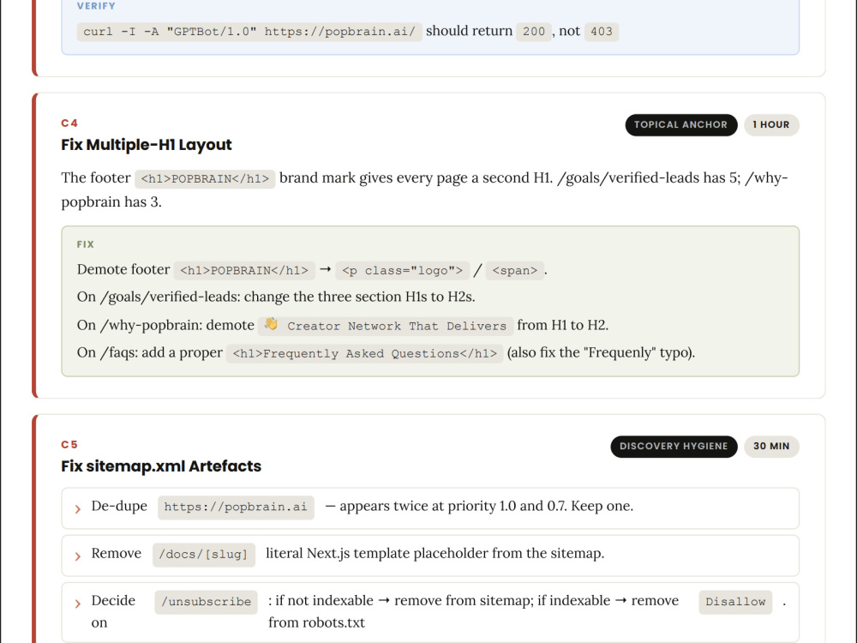
Task: Click the DISCOVERY HYGIENE badge
Action: pyautogui.click(x=674, y=446)
